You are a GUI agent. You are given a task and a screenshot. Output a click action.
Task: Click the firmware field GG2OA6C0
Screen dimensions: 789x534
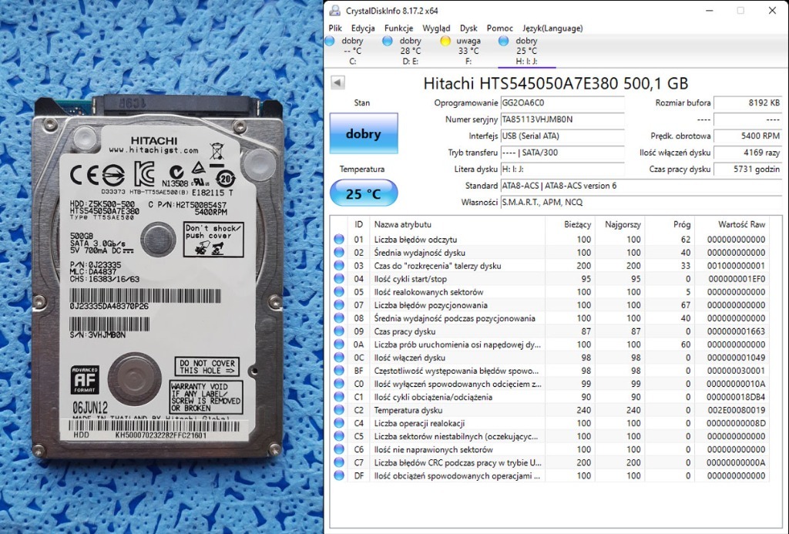[562, 102]
